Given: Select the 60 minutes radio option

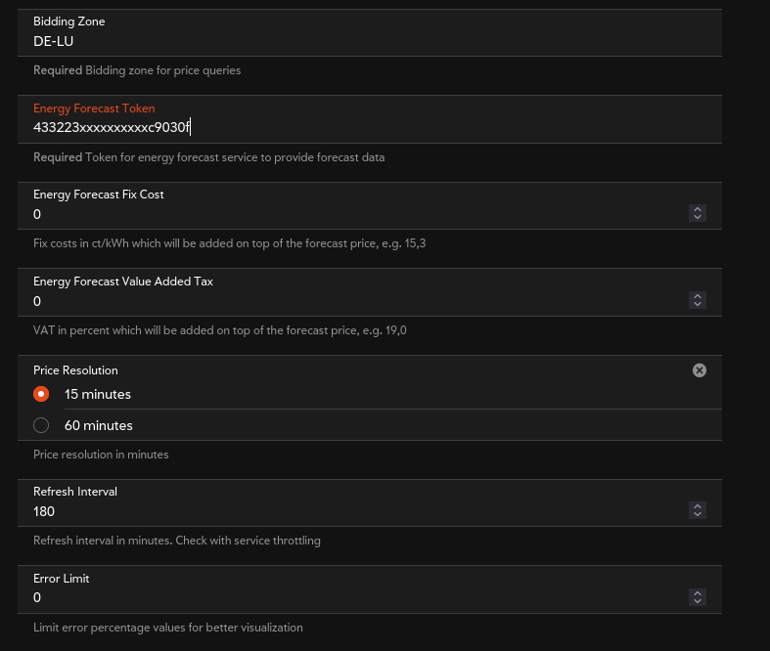Looking at the screenshot, I should (x=41, y=425).
